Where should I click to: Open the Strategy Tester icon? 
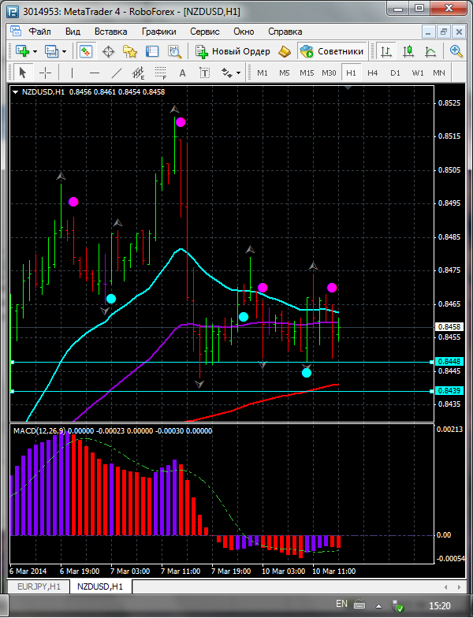pos(174,51)
